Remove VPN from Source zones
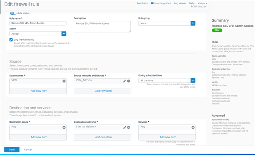255x155 pixels. [64, 81]
